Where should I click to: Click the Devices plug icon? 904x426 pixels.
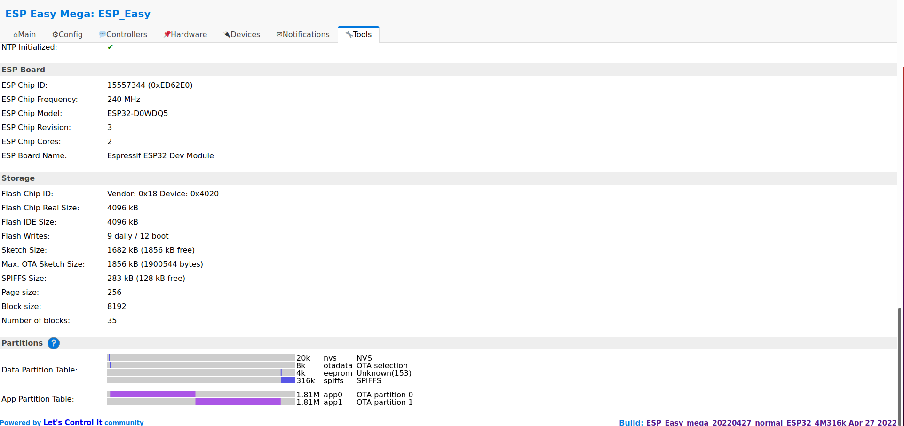[x=227, y=34]
